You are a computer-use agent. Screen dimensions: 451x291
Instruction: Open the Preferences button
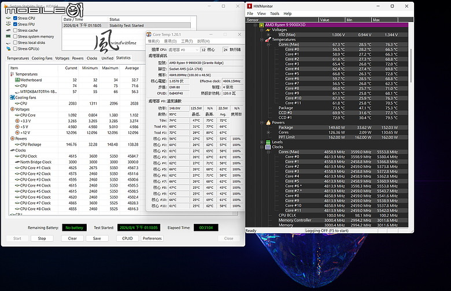(152, 238)
